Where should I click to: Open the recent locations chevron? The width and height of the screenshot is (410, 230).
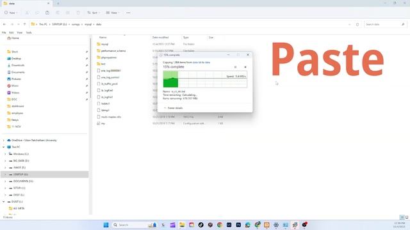tap(19, 24)
